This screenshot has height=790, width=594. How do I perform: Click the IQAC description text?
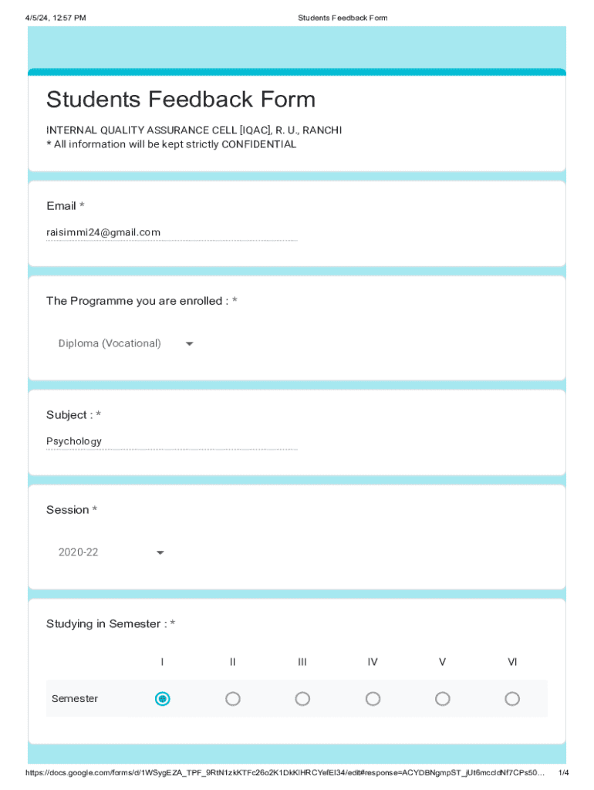point(194,130)
